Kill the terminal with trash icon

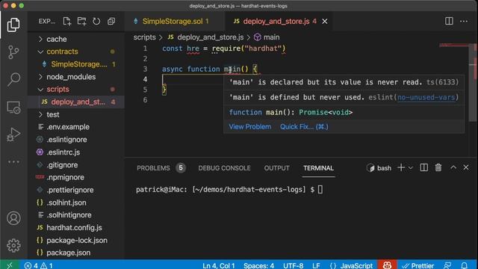click(438, 167)
